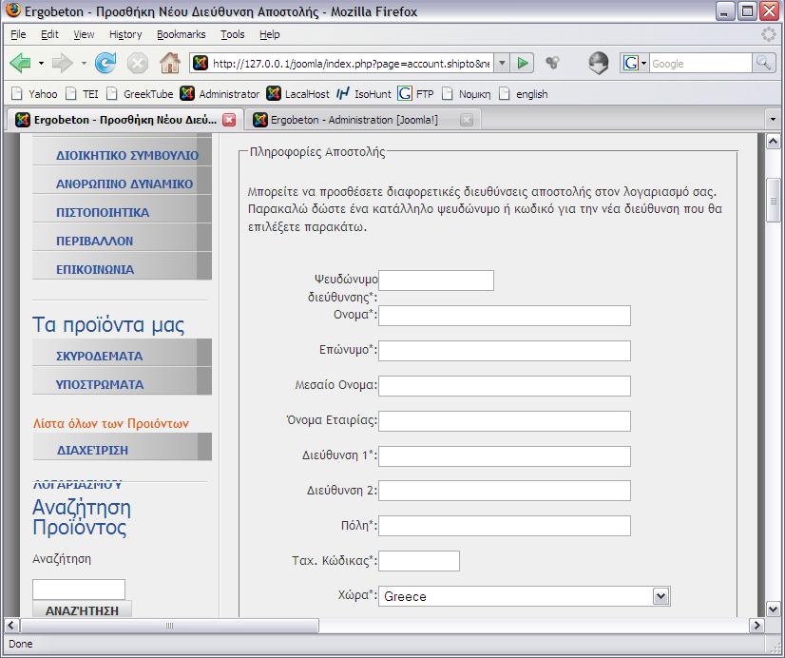This screenshot has height=658, width=785.
Task: Click the Google search input box
Action: pyautogui.click(x=700, y=64)
